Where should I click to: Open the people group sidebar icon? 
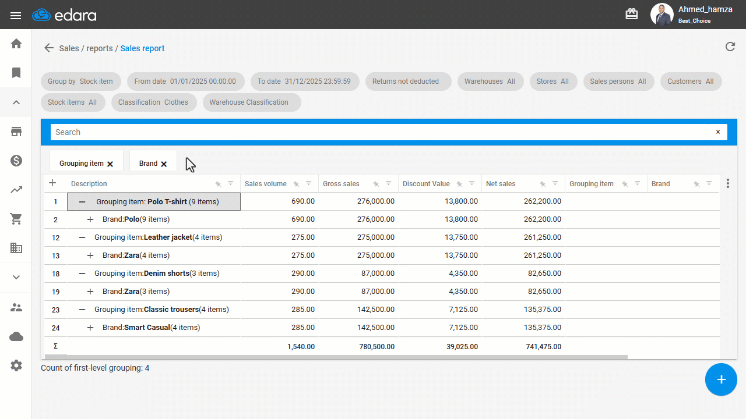(16, 307)
